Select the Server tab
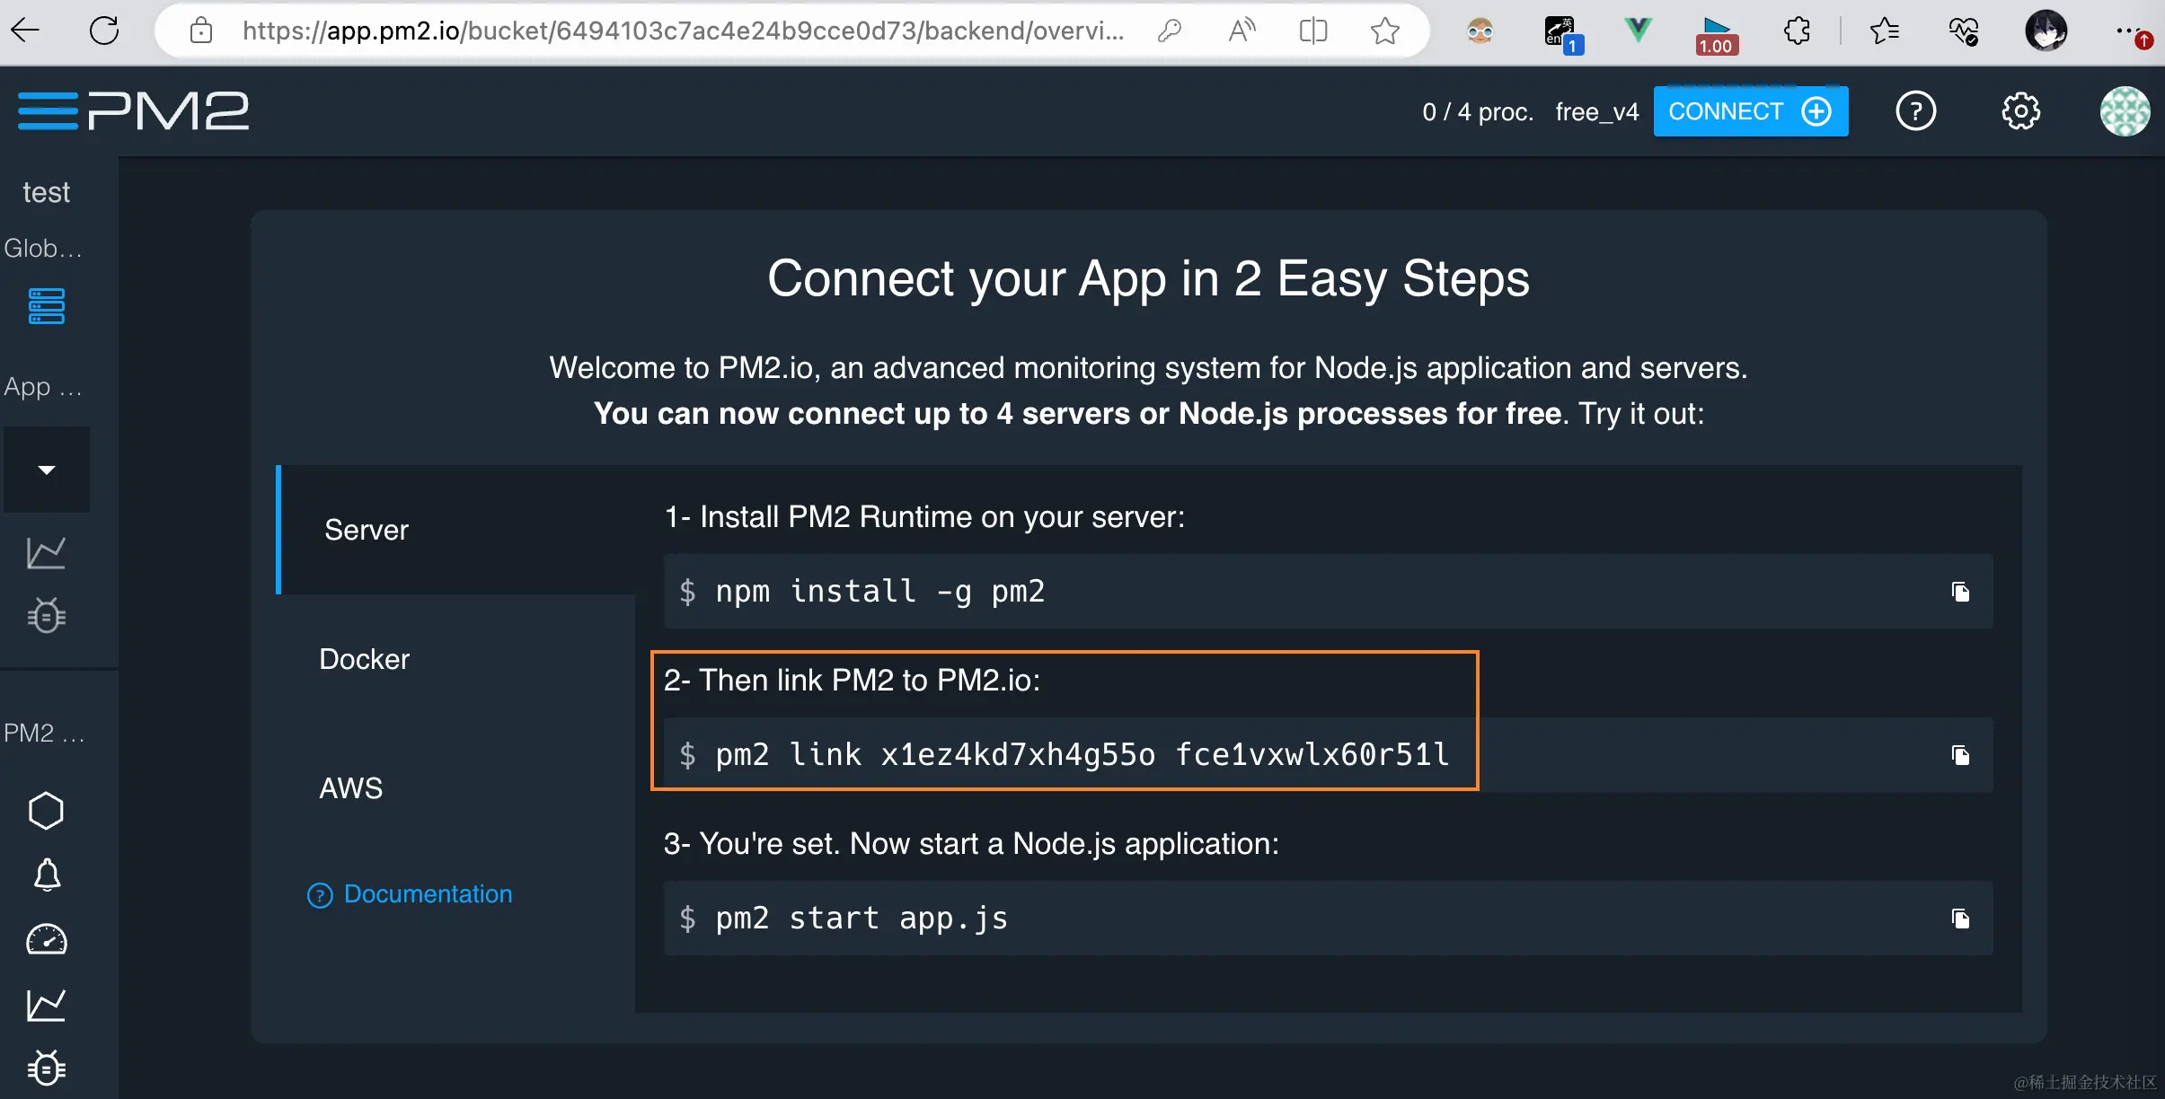The height and width of the screenshot is (1099, 2165). [456, 530]
